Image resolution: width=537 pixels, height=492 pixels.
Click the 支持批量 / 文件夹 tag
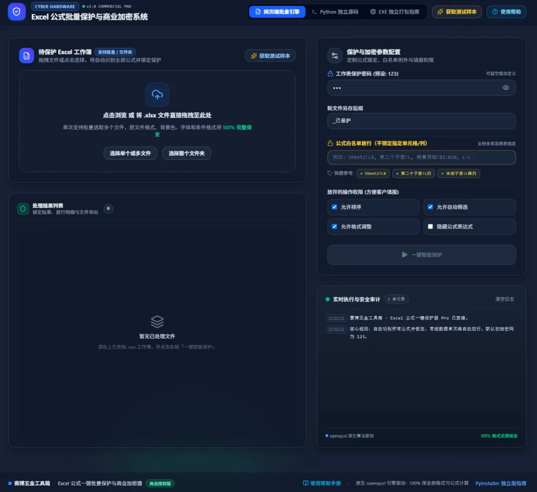(x=115, y=52)
